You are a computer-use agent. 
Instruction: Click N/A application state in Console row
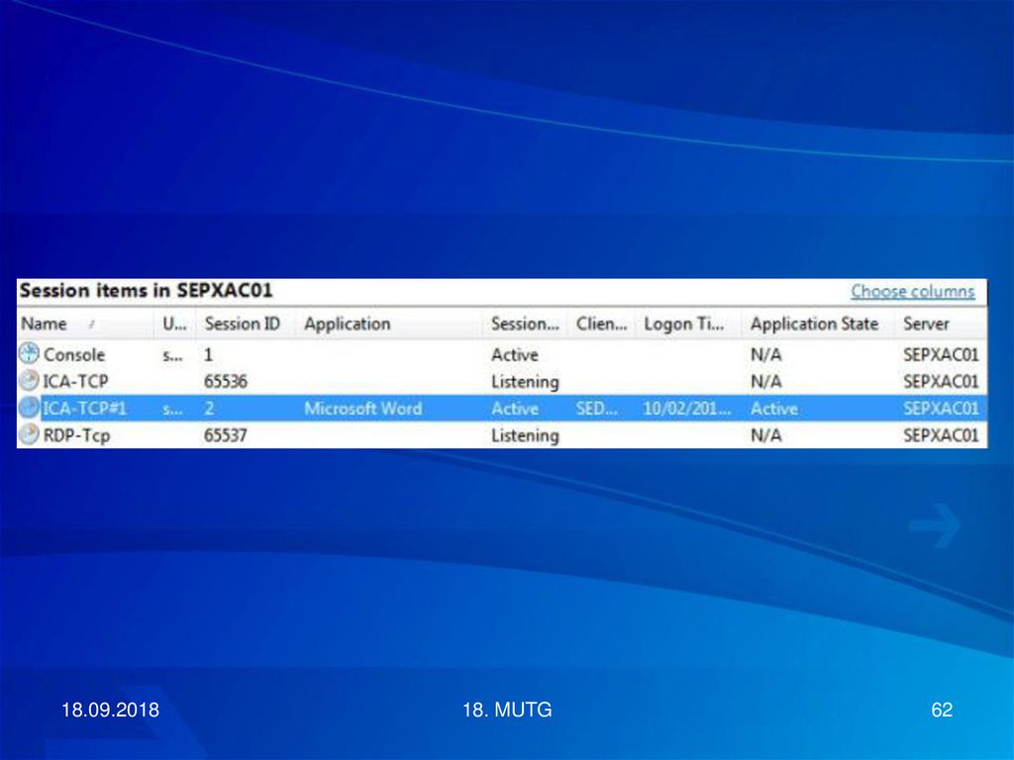coord(765,355)
